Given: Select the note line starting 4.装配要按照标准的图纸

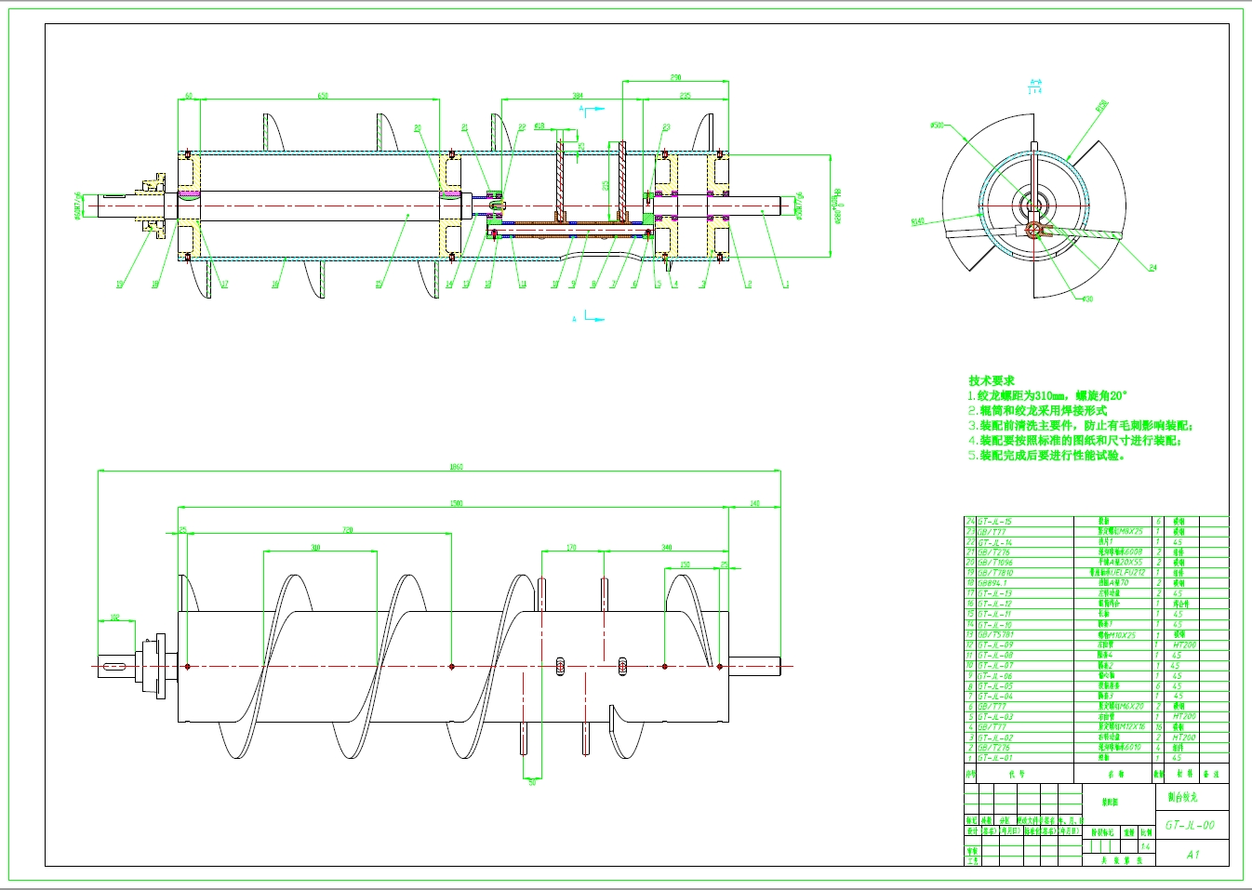Looking at the screenshot, I should point(1075,440).
